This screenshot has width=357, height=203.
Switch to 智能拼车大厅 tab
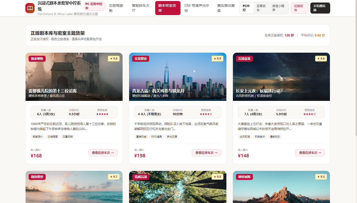point(141,8)
